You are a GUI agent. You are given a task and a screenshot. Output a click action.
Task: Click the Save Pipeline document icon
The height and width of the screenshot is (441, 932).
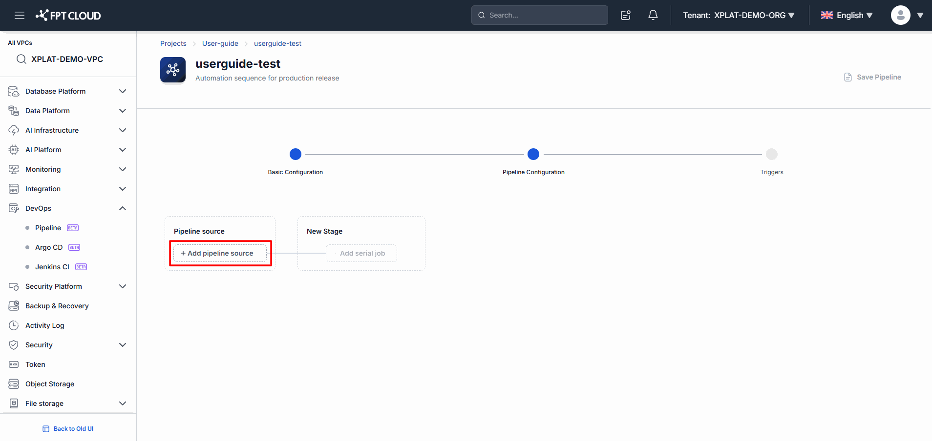[x=848, y=77]
